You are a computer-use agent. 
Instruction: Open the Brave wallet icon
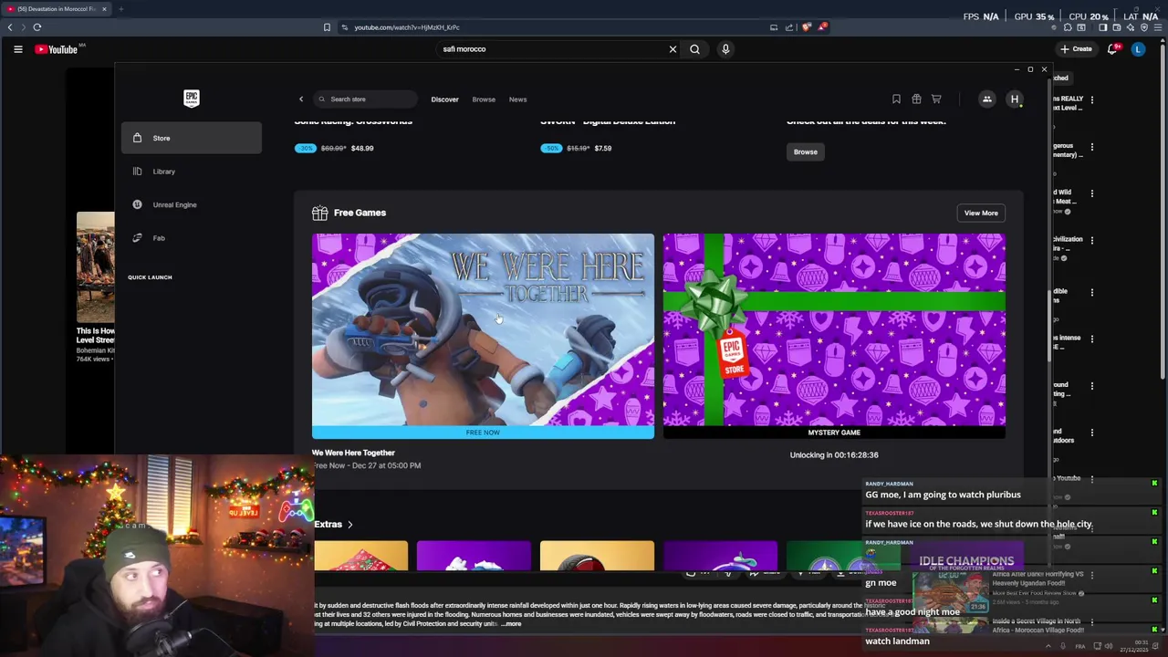pyautogui.click(x=1116, y=27)
